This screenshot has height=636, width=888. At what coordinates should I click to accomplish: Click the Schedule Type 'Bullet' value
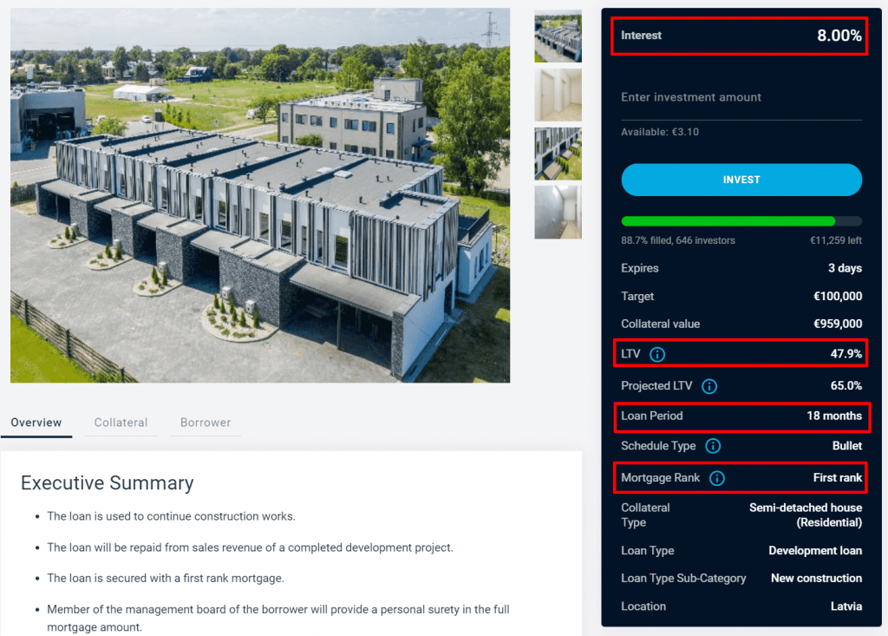pos(847,445)
